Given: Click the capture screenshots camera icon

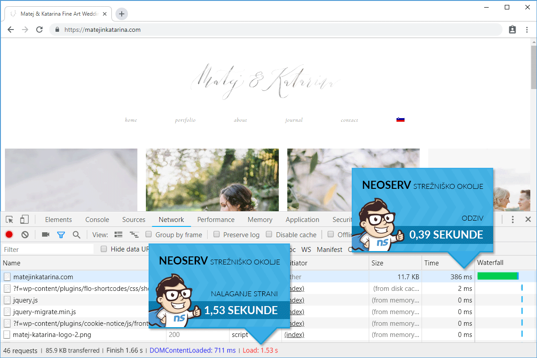Looking at the screenshot, I should pos(45,234).
